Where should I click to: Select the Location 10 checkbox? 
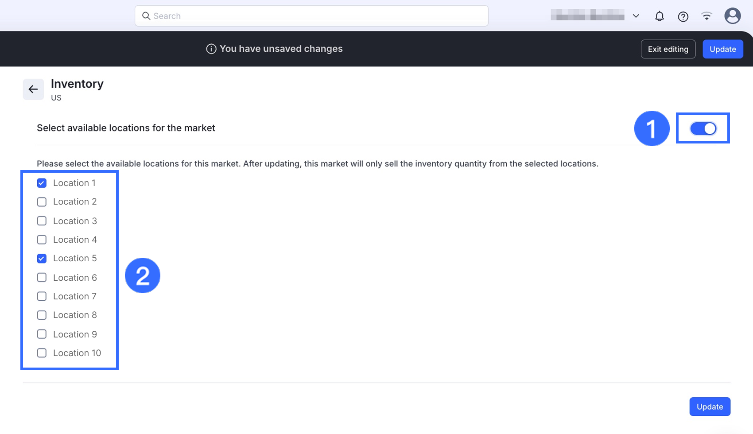tap(42, 353)
